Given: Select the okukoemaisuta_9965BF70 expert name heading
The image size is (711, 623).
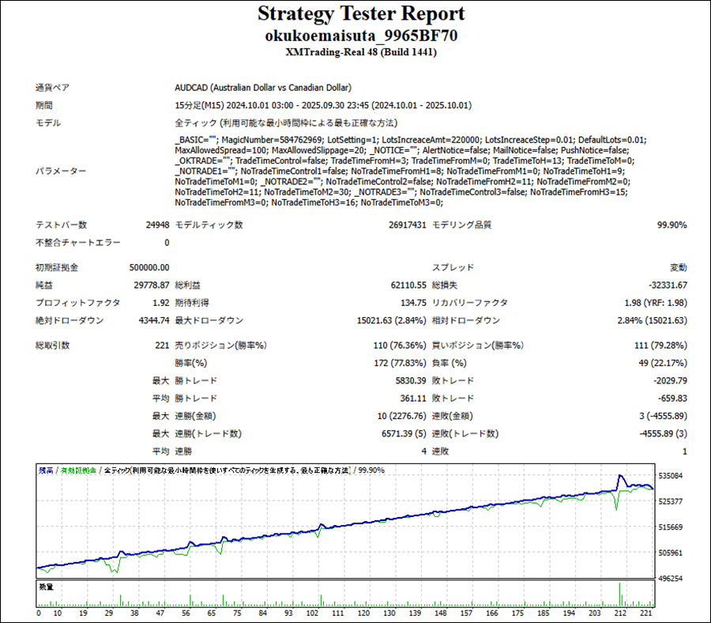Looking at the screenshot, I should 361,36.
